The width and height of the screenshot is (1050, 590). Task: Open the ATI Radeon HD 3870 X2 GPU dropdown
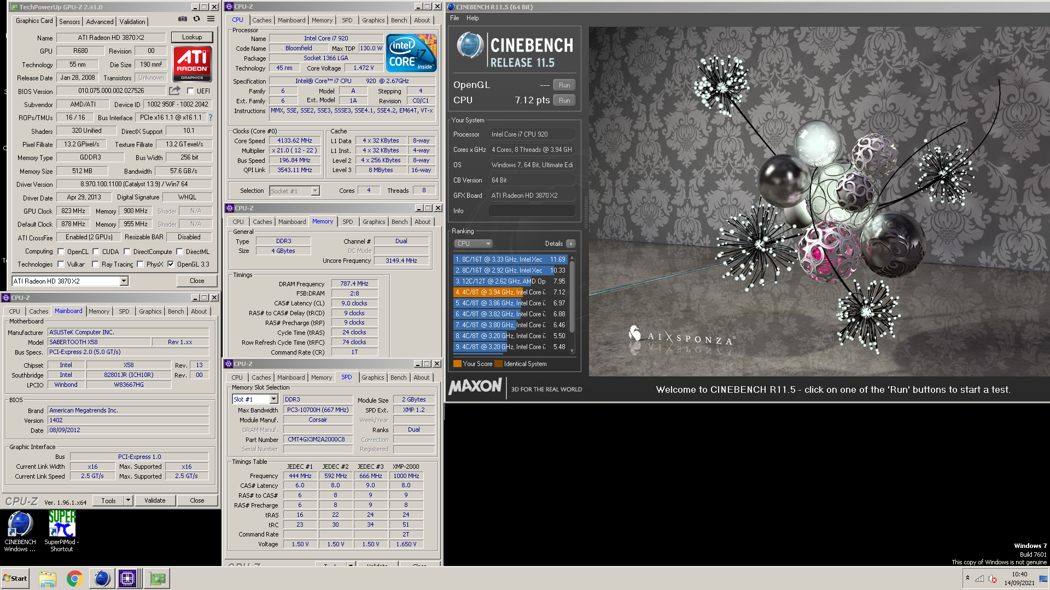coord(70,281)
